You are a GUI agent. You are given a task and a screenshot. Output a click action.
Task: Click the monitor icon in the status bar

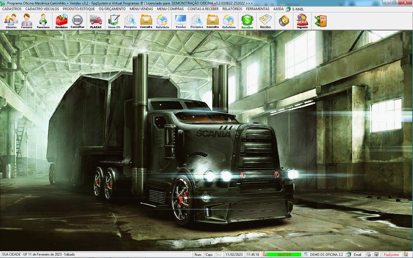376,254
